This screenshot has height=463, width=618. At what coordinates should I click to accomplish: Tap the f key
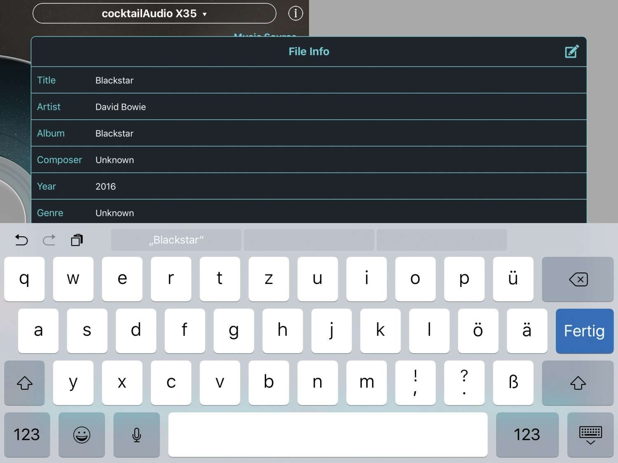point(185,331)
